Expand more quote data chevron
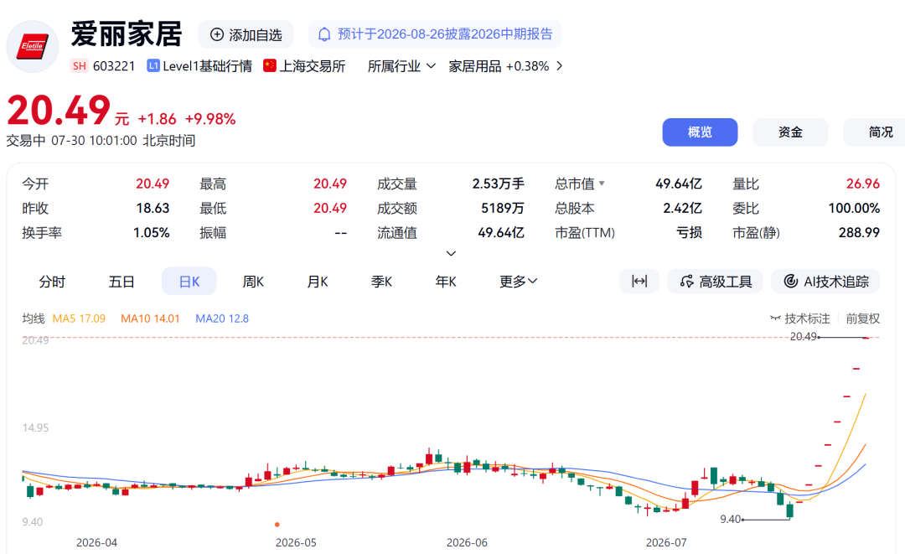 point(452,253)
